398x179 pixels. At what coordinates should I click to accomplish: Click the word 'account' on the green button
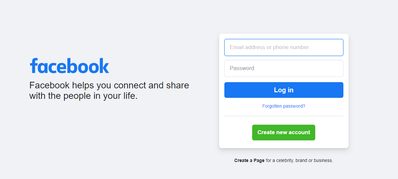click(299, 133)
